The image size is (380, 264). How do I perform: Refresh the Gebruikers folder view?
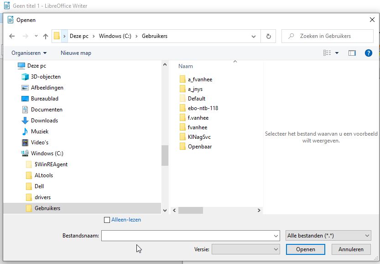(x=269, y=36)
